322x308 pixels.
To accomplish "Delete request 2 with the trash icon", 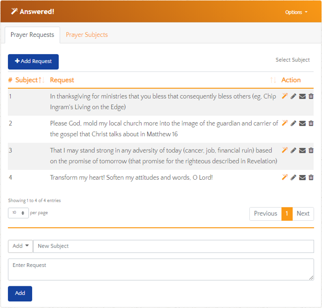I will (x=311, y=124).
